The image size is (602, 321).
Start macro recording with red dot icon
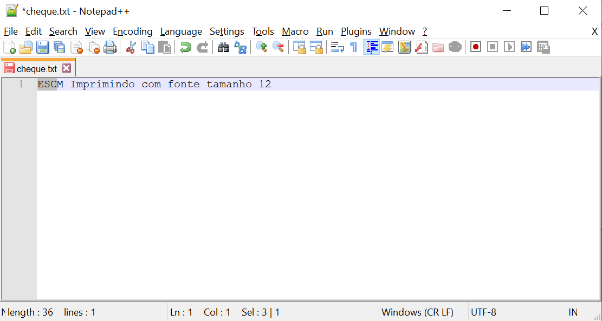click(476, 47)
